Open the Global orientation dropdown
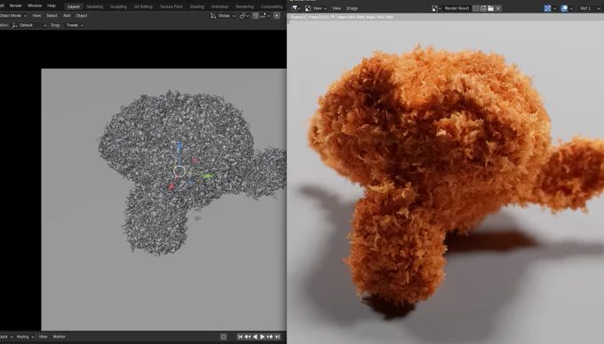604x344 pixels. (x=226, y=16)
